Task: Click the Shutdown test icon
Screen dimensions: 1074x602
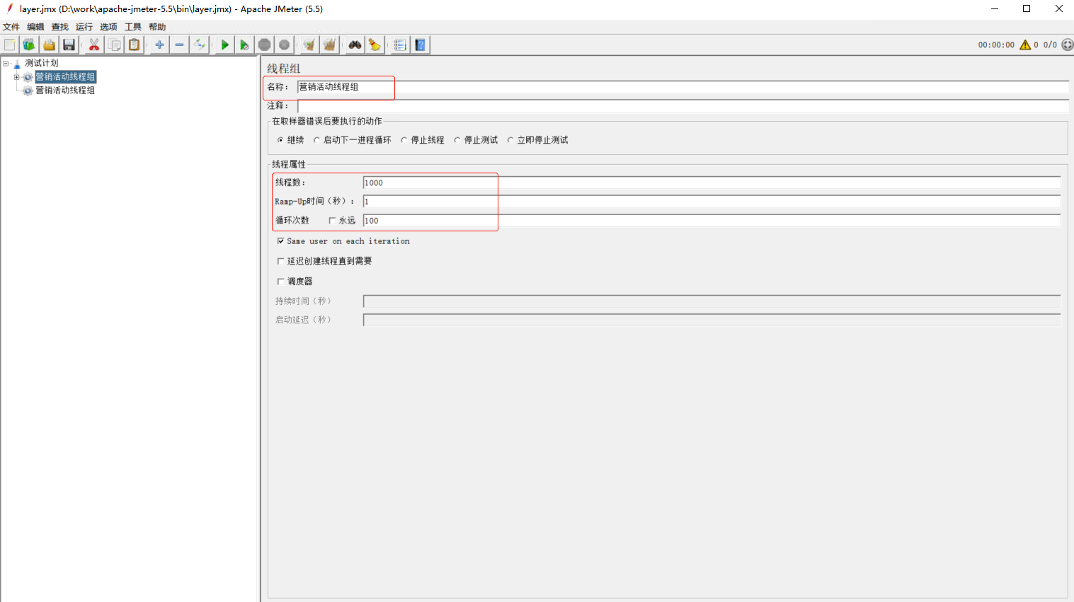Action: click(x=284, y=45)
